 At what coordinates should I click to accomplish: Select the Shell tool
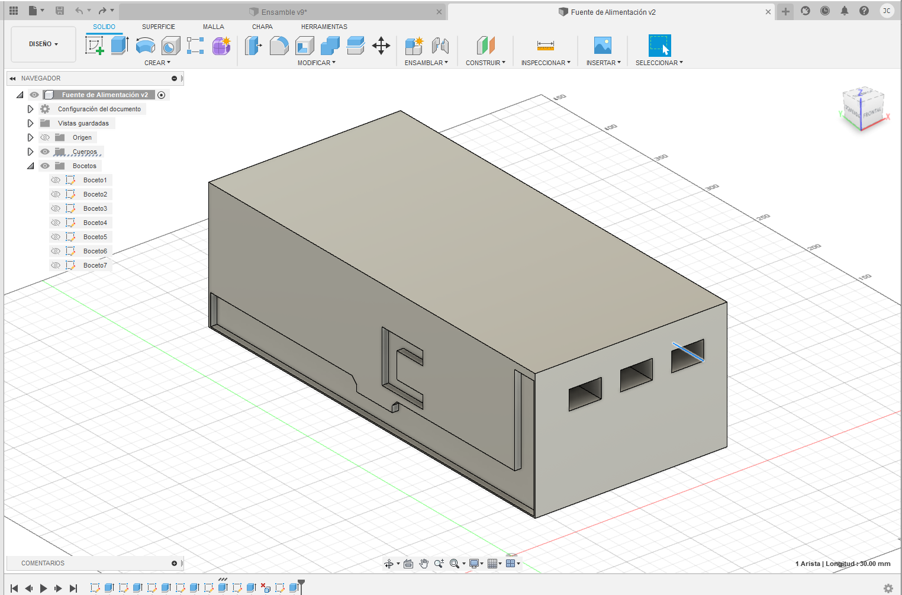click(305, 46)
